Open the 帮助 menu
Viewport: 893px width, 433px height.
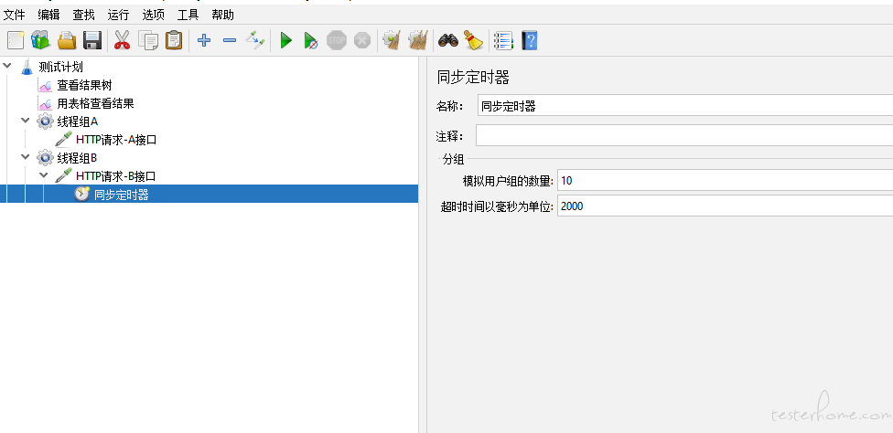222,15
